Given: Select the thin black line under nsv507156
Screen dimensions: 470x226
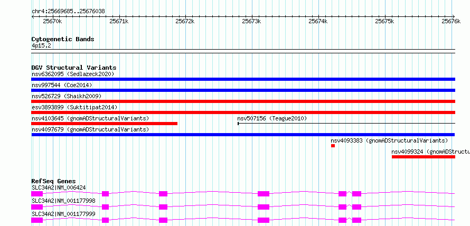Looking at the screenshot, I should pos(346,123).
